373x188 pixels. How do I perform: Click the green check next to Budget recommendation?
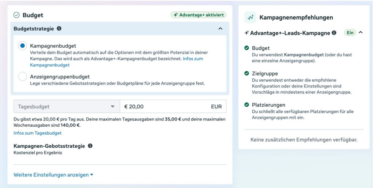click(x=247, y=48)
